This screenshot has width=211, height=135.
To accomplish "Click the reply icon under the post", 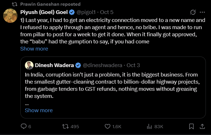I will coord(24,126).
